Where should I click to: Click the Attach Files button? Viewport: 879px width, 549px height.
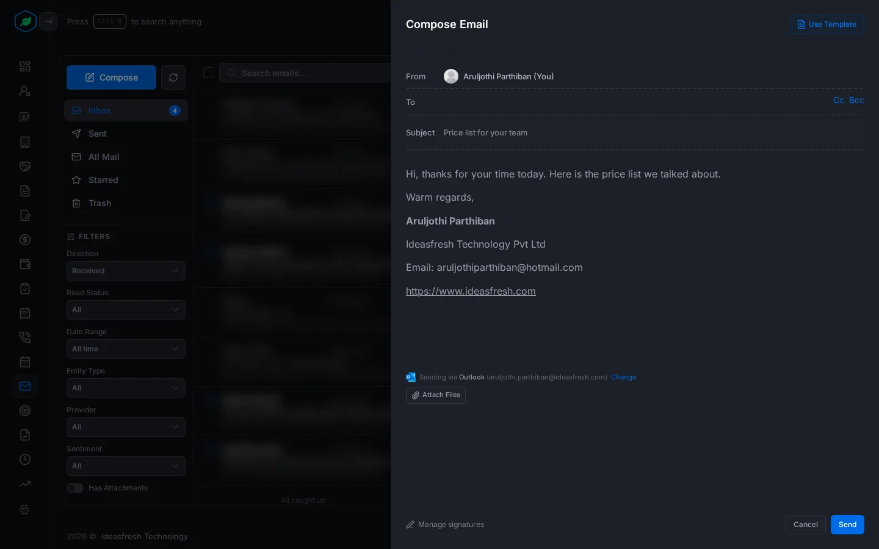click(436, 395)
